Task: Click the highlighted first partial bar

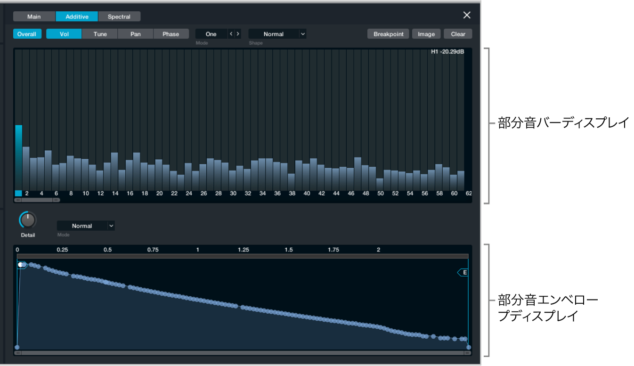Action: 19,157
